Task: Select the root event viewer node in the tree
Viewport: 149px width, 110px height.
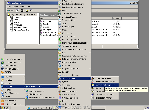Action: pos(24,15)
